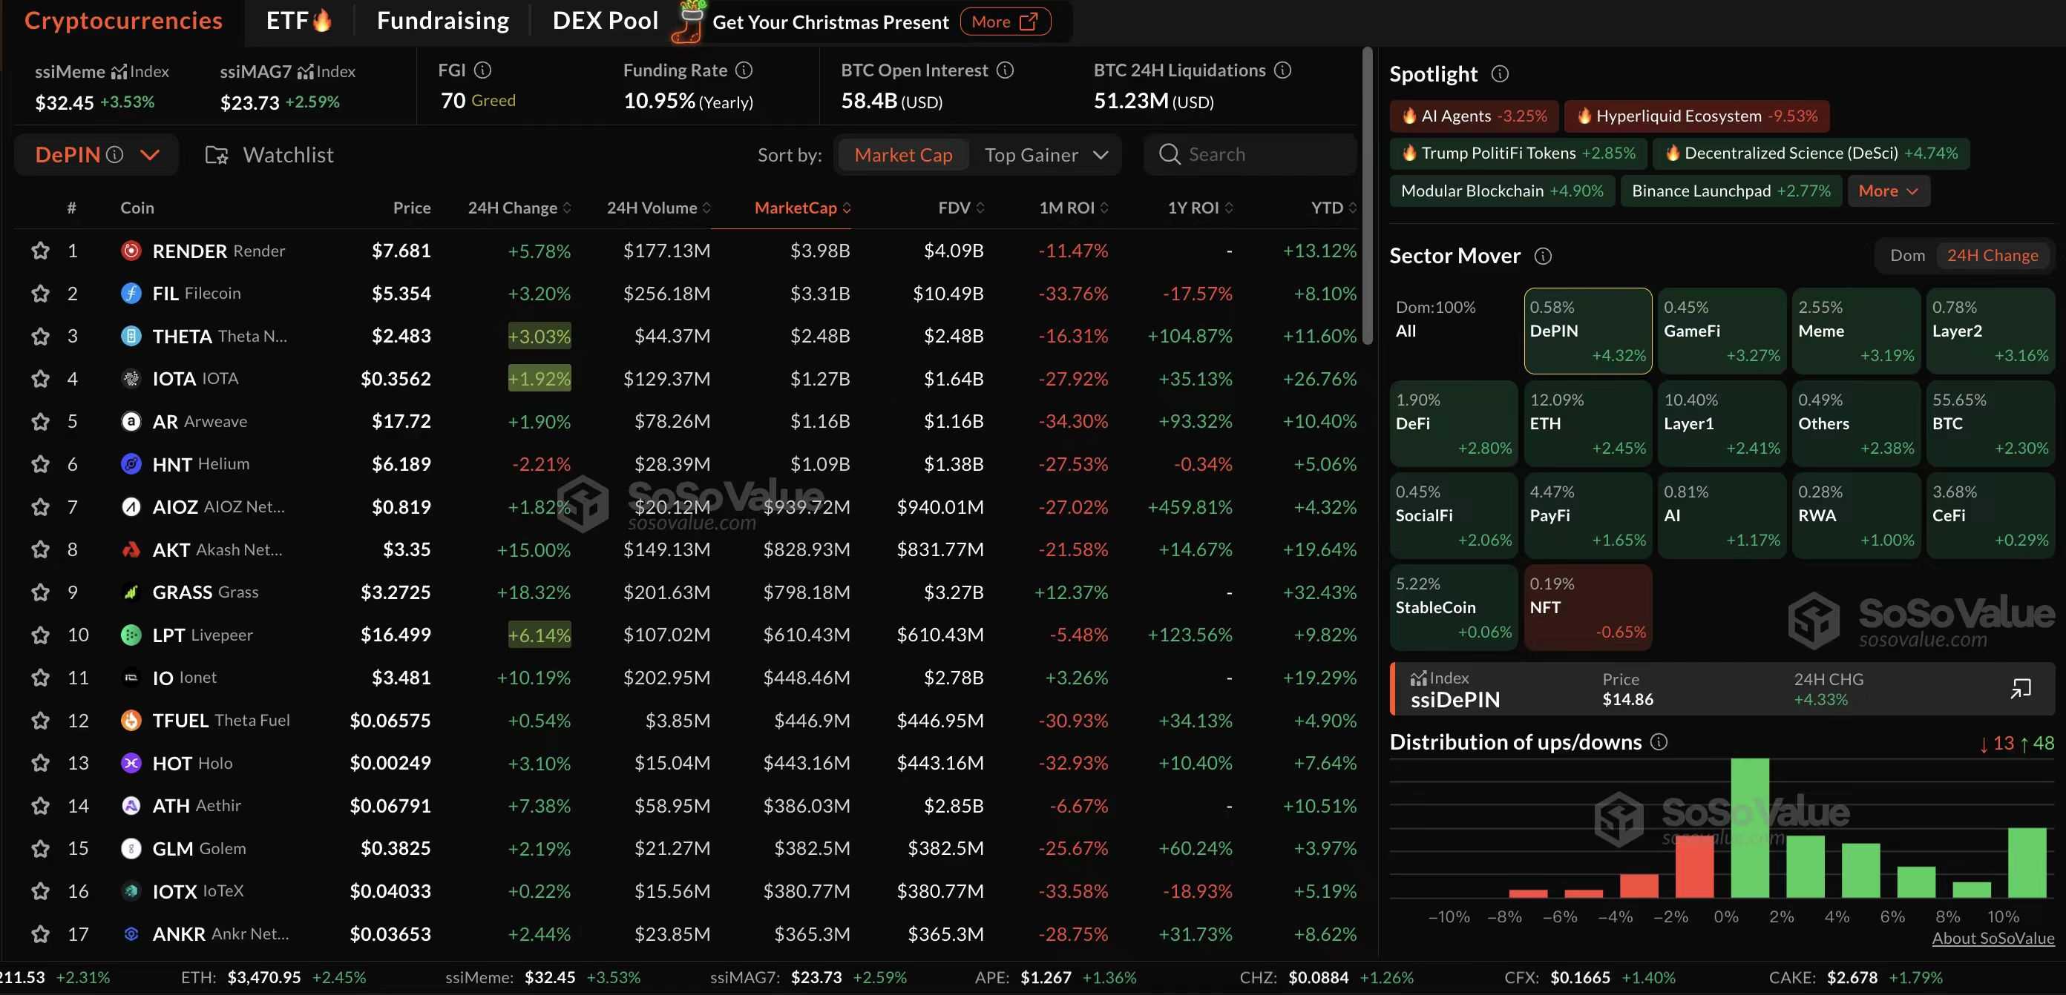Viewport: 2066px width, 995px height.
Task: Open Trump PolitiFi Tokens tag
Action: tap(1518, 153)
